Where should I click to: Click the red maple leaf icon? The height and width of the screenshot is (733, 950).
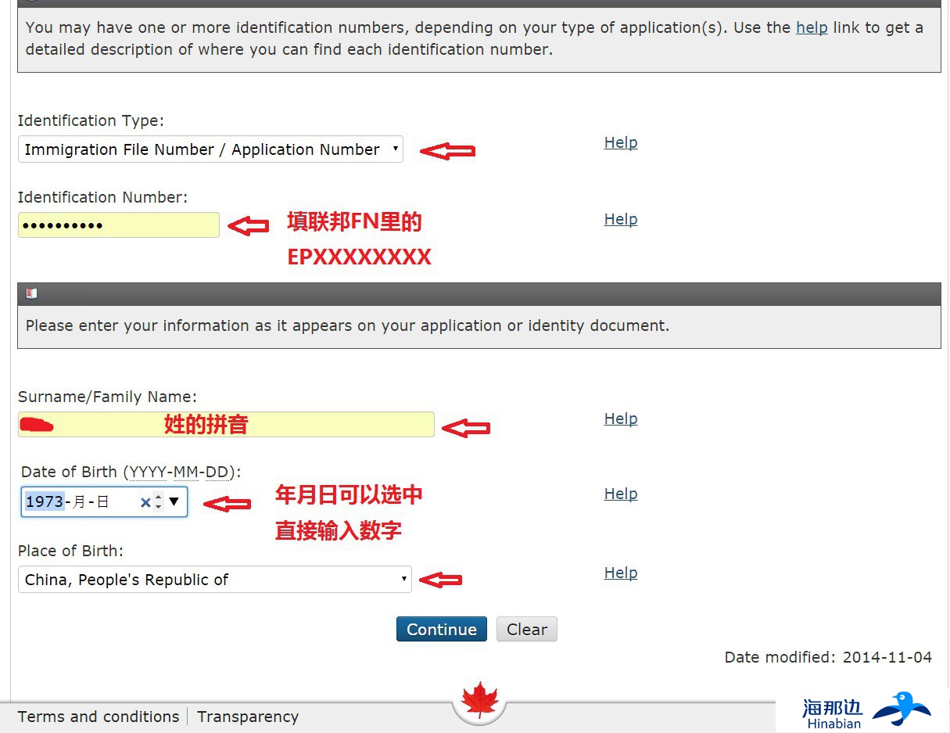pos(479,699)
